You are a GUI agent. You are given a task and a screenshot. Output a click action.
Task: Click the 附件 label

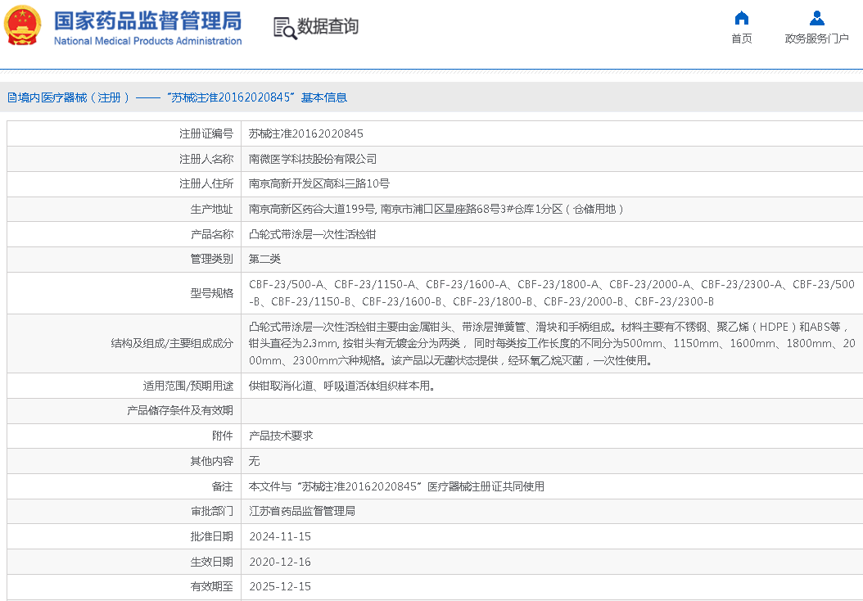click(223, 436)
